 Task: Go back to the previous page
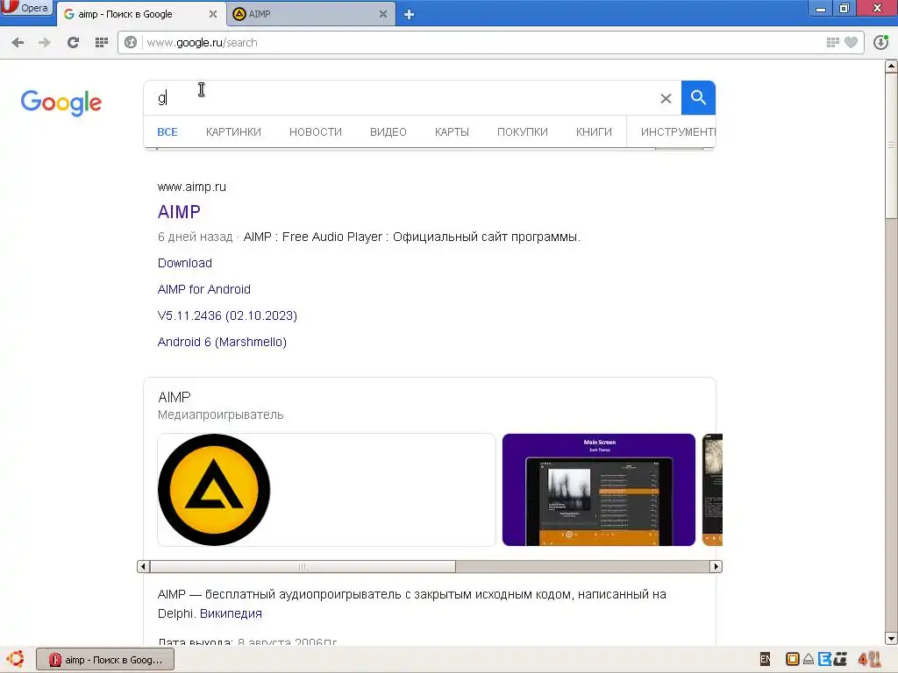click(18, 42)
